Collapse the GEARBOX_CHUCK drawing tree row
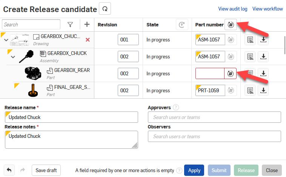 [x=6, y=40]
